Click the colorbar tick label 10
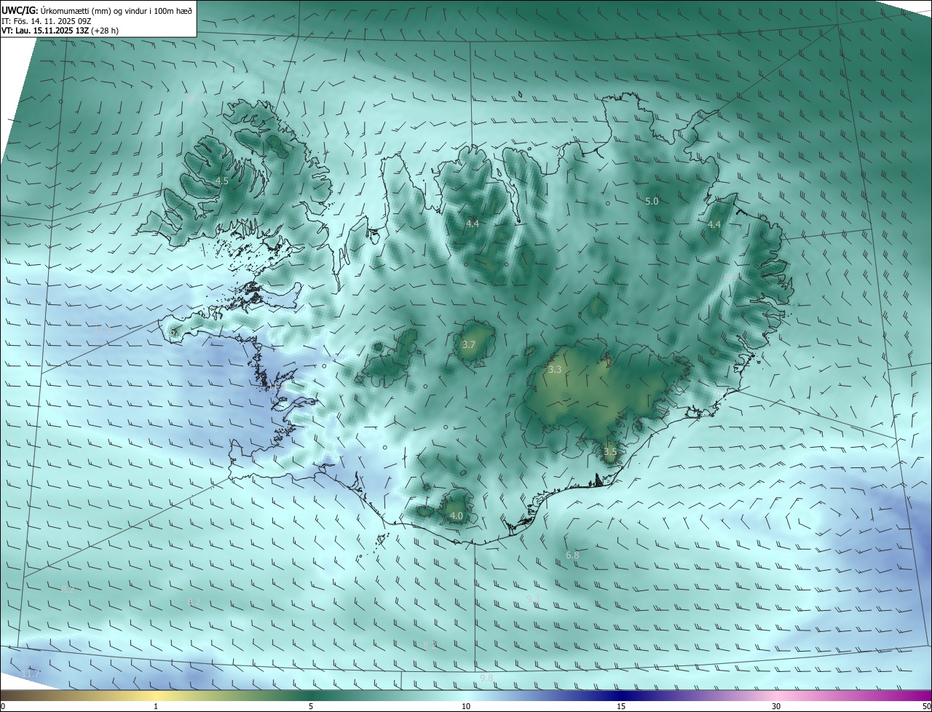This screenshot has width=932, height=712. tap(466, 706)
